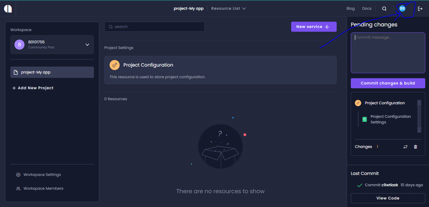Click commit ID c9wtiazk
Viewport: 429px width, 207px height.
[x=390, y=185]
